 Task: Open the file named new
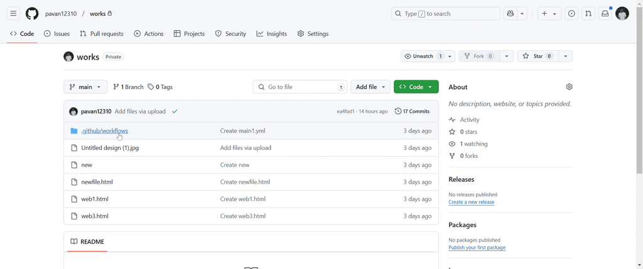point(87,164)
